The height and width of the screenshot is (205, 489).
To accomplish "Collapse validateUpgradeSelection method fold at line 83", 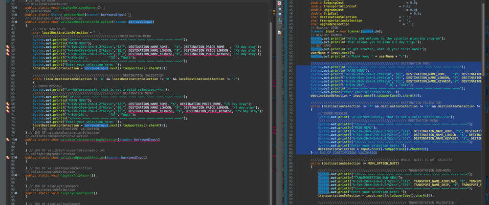I will (x=16, y=158).
